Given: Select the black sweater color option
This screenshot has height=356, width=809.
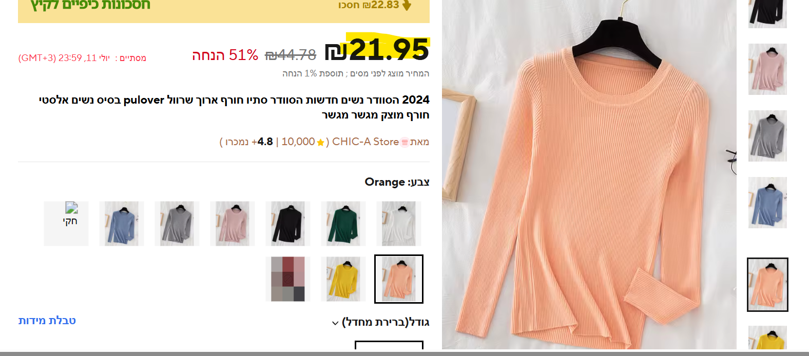Looking at the screenshot, I should tap(288, 224).
